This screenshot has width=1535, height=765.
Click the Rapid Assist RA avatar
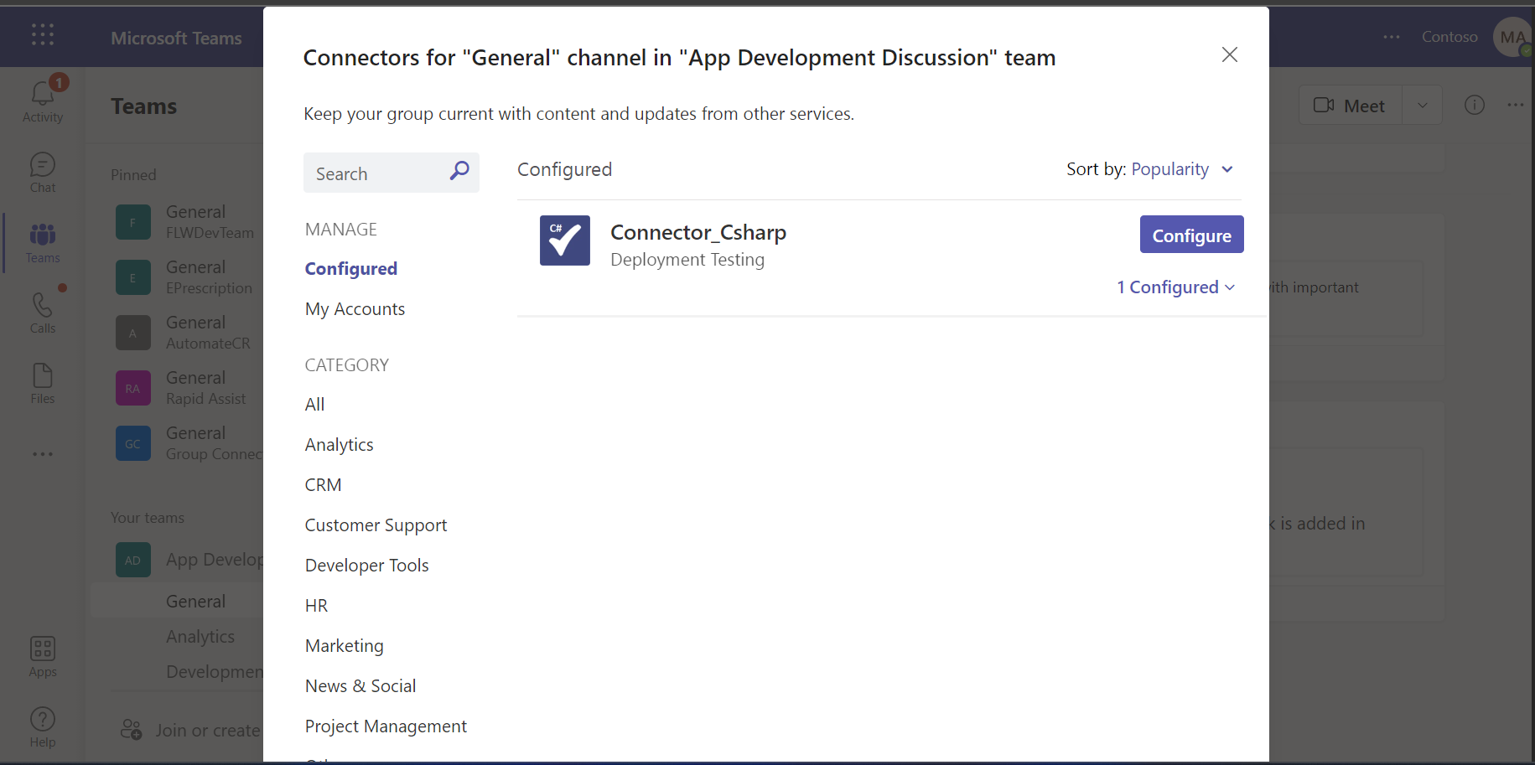click(133, 388)
